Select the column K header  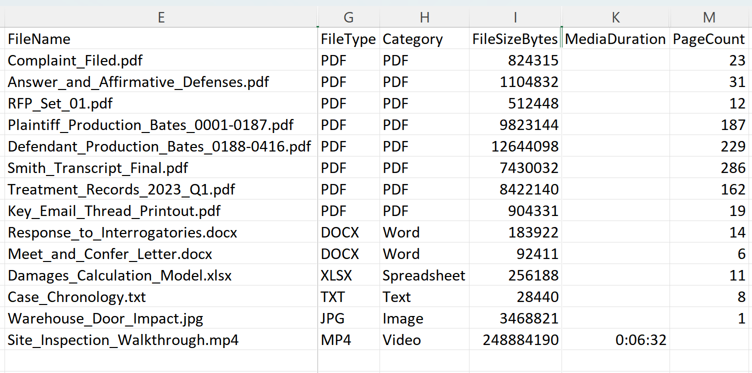click(x=615, y=17)
